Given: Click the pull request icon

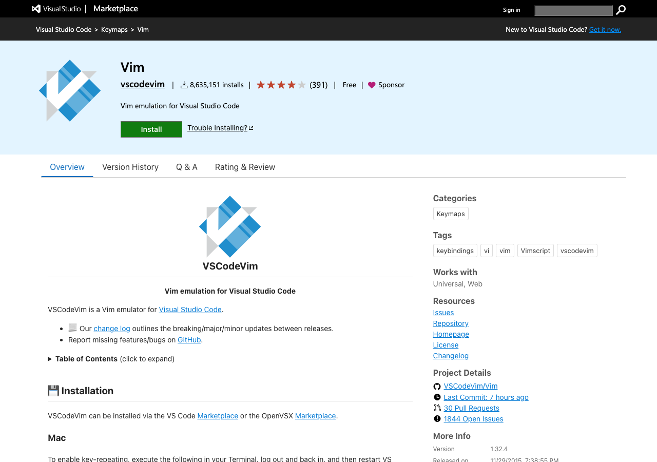Looking at the screenshot, I should click(x=437, y=408).
